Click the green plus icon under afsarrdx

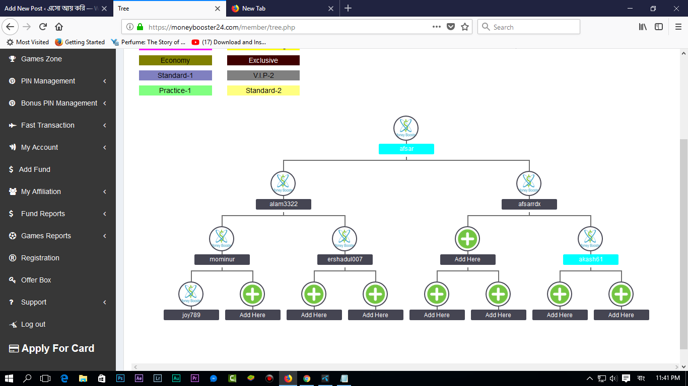coord(467,239)
